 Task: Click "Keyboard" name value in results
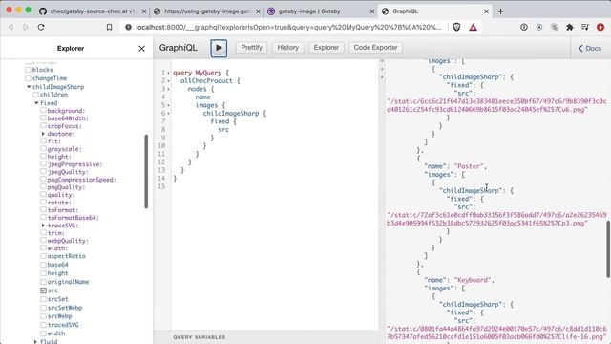tap(473, 280)
